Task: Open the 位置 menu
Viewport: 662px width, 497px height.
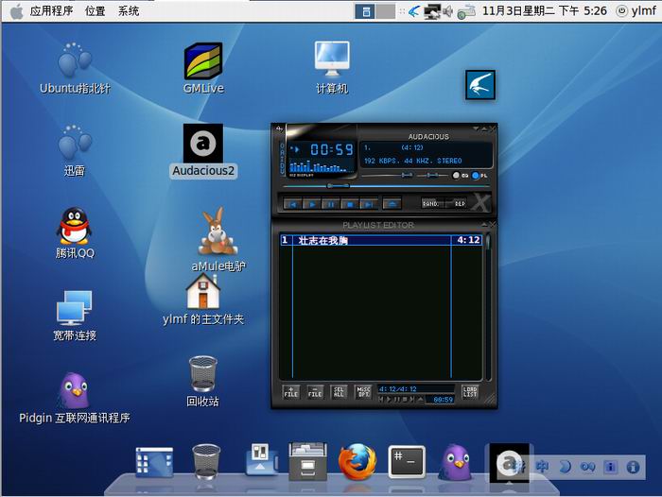Action: click(95, 11)
